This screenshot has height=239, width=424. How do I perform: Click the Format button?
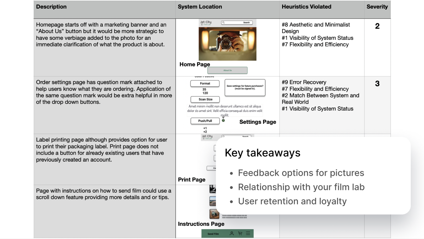[205, 84]
